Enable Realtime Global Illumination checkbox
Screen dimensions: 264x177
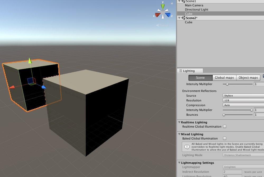225,127
